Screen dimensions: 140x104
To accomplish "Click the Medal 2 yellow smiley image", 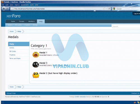I will (36, 75).
